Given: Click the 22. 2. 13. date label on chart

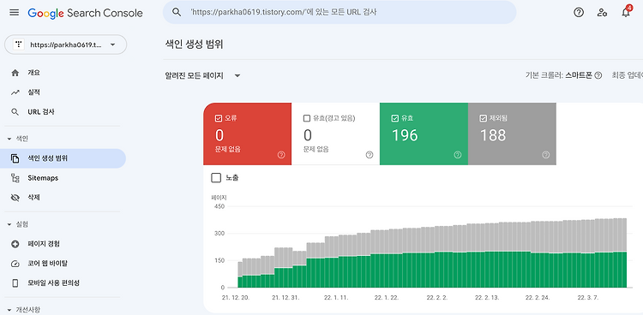Looking at the screenshot, I should (487, 298).
